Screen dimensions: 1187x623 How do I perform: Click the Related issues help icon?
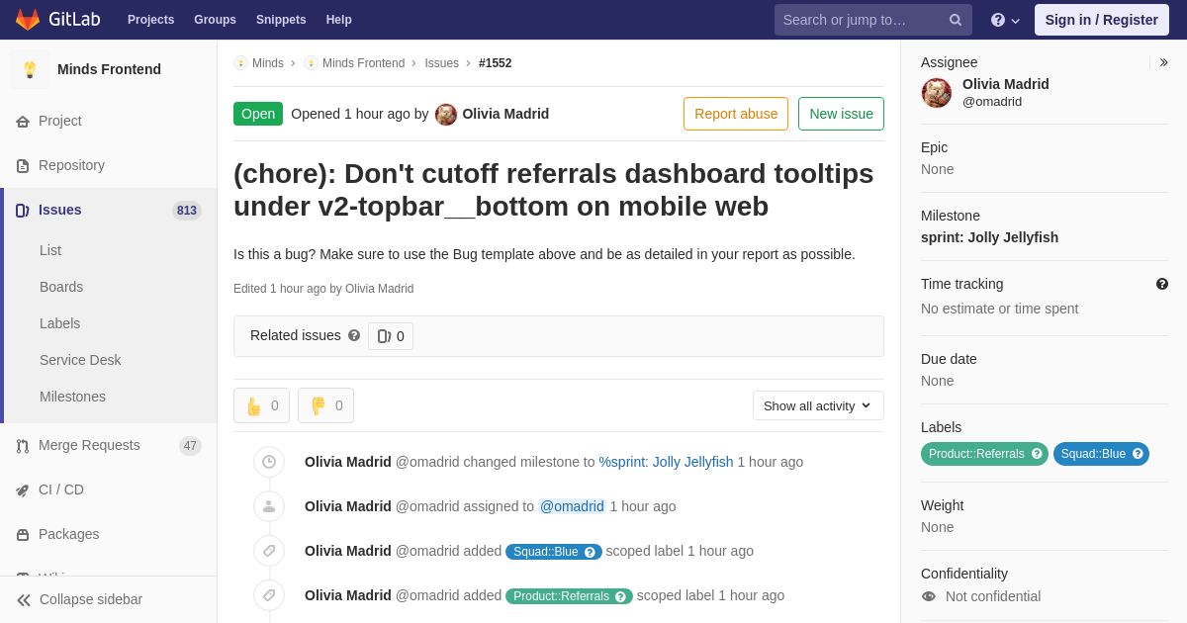(x=354, y=335)
